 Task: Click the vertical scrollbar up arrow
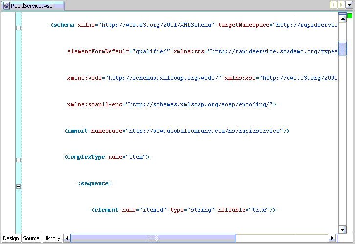tap(343, 19)
